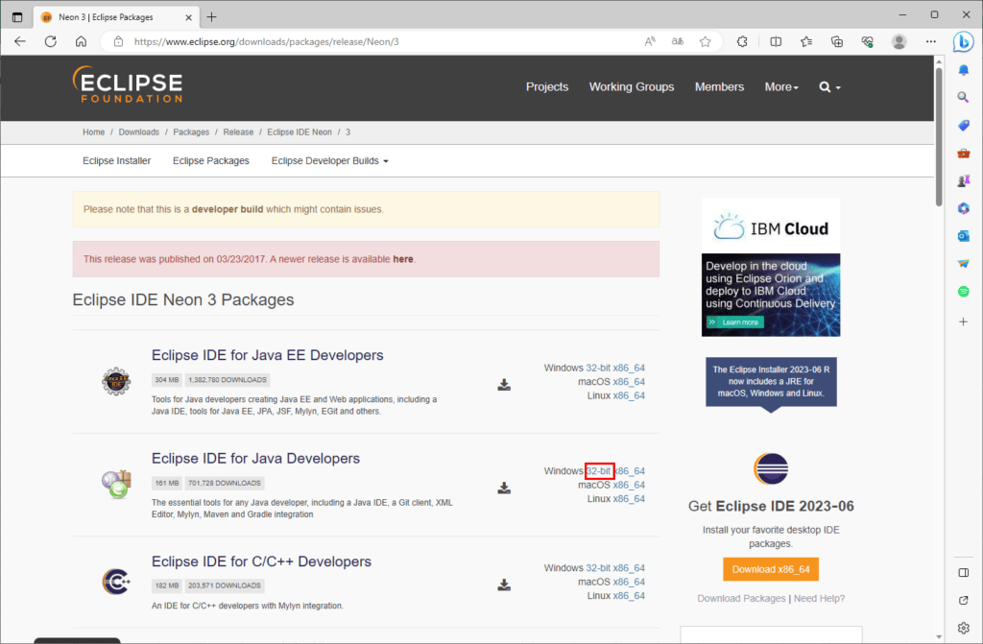This screenshot has width=983, height=644.
Task: Click inside the browser address bar
Action: pyautogui.click(x=384, y=41)
